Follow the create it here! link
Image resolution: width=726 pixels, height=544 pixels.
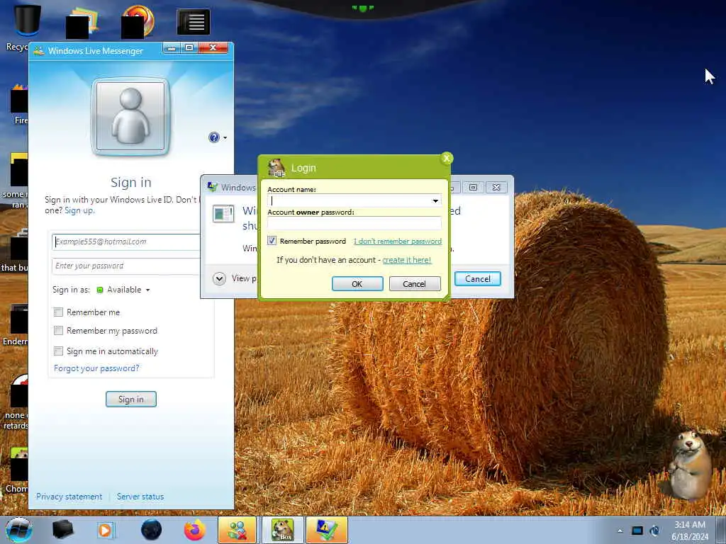[406, 260]
